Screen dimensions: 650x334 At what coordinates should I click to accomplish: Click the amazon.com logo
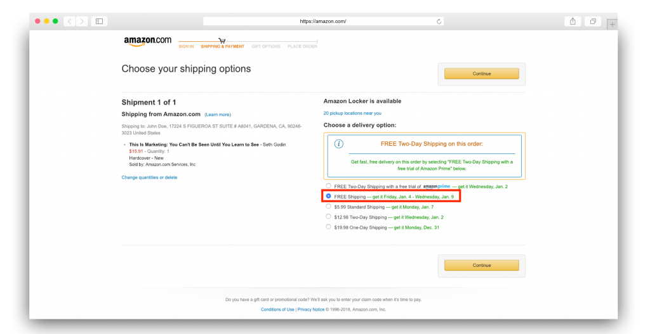147,41
